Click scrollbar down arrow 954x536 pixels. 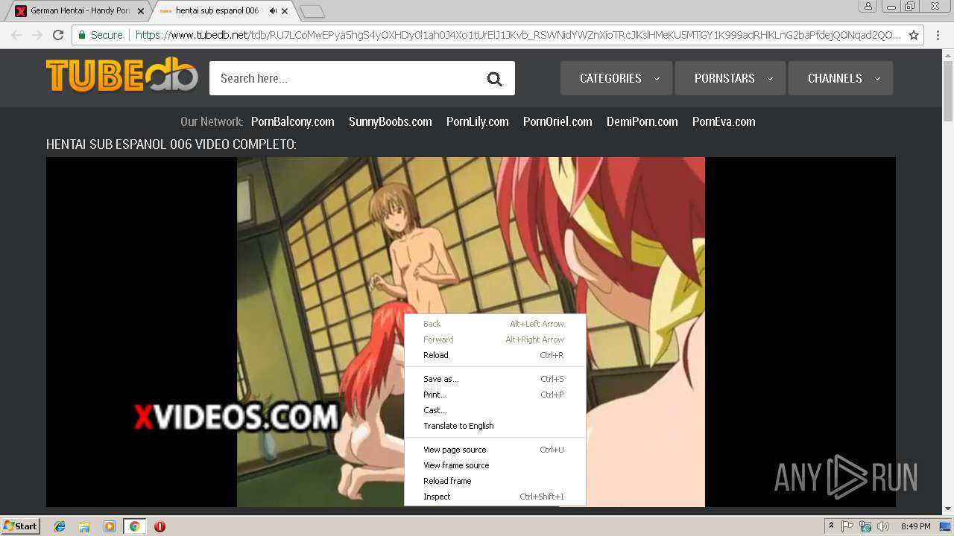point(948,509)
